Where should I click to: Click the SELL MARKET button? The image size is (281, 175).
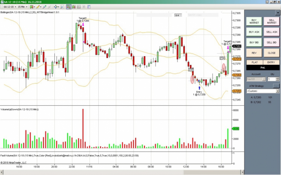point(272,21)
